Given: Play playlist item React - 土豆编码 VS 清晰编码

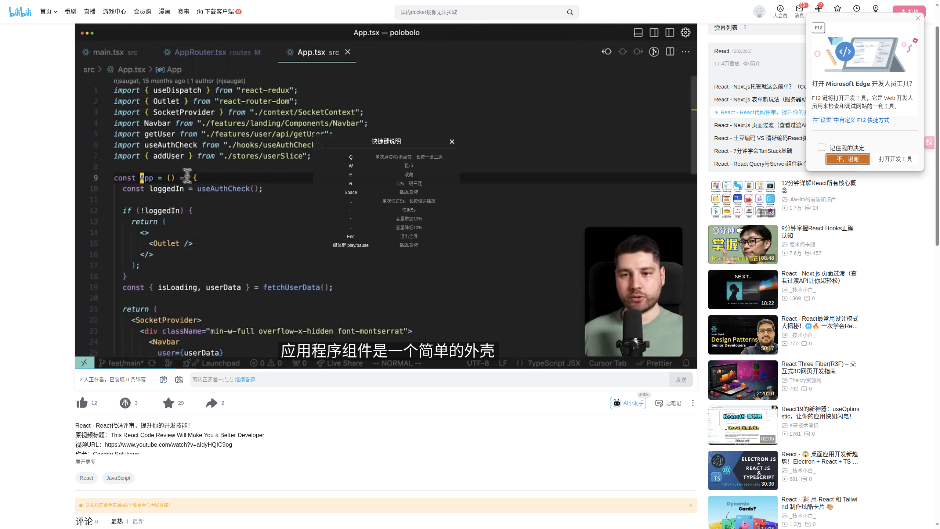Looking at the screenshot, I should click(x=759, y=138).
